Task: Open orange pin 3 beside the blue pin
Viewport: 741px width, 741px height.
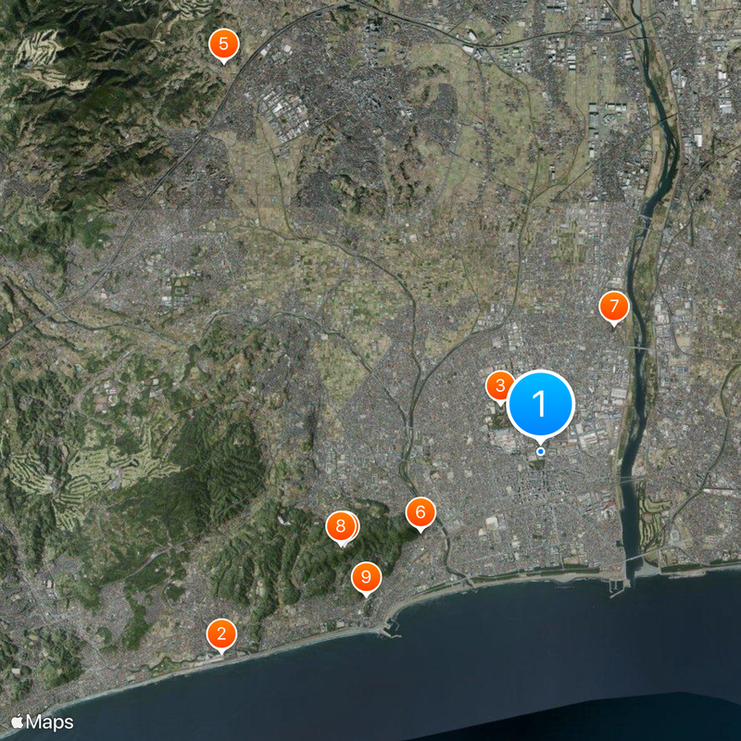Action: (498, 385)
